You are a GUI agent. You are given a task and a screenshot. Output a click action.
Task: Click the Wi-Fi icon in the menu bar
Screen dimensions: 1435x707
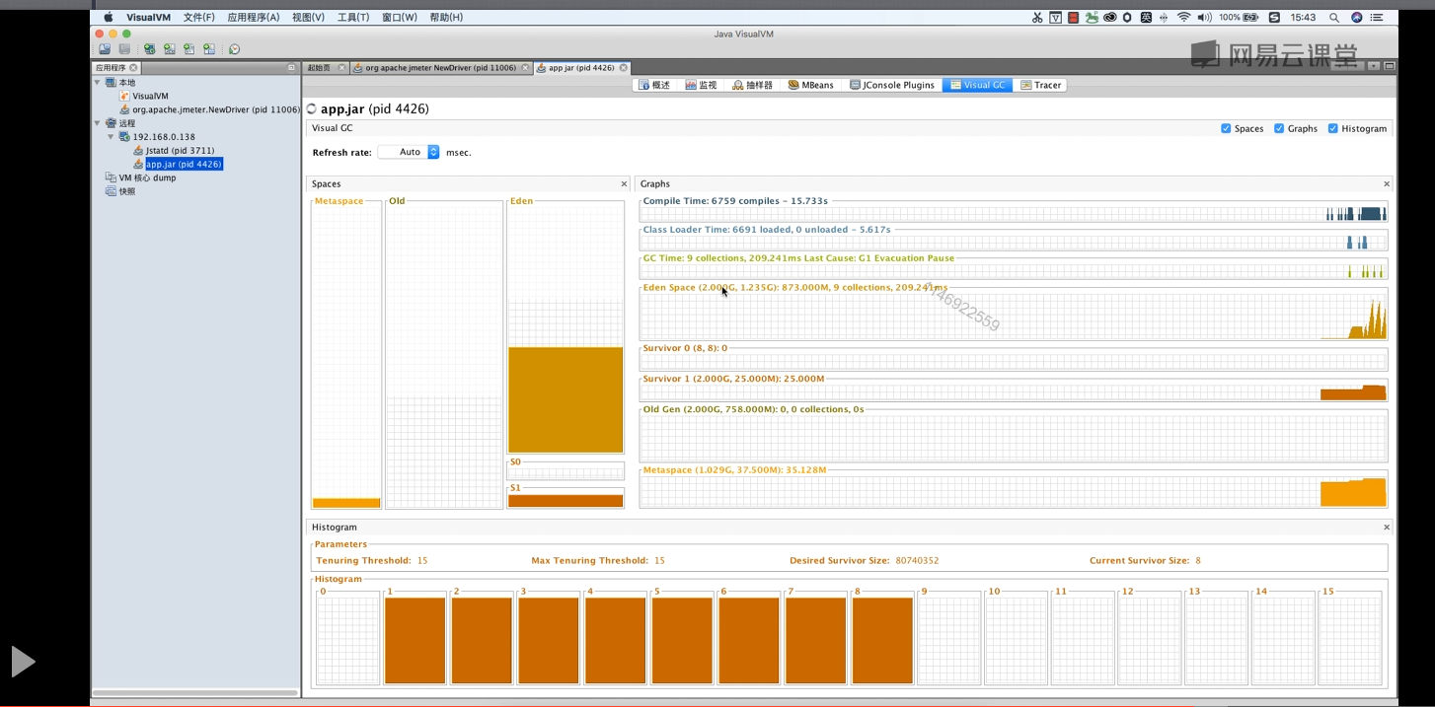(1183, 17)
